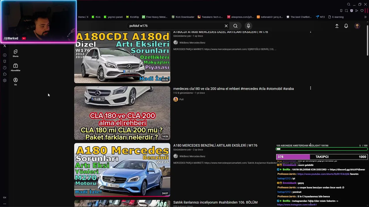The height and width of the screenshot is (207, 369).
Task: Expand hidden bookmarks with double chevron
Action: tap(366, 17)
